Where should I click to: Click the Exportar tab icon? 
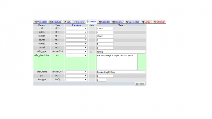pyautogui.click(x=100, y=22)
